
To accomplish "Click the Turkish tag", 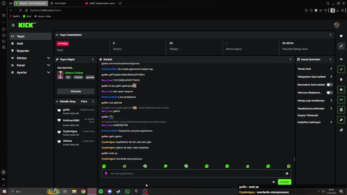I will pyautogui.click(x=78, y=77).
